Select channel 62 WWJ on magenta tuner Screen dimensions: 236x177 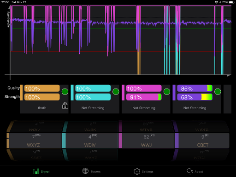tap(147, 141)
